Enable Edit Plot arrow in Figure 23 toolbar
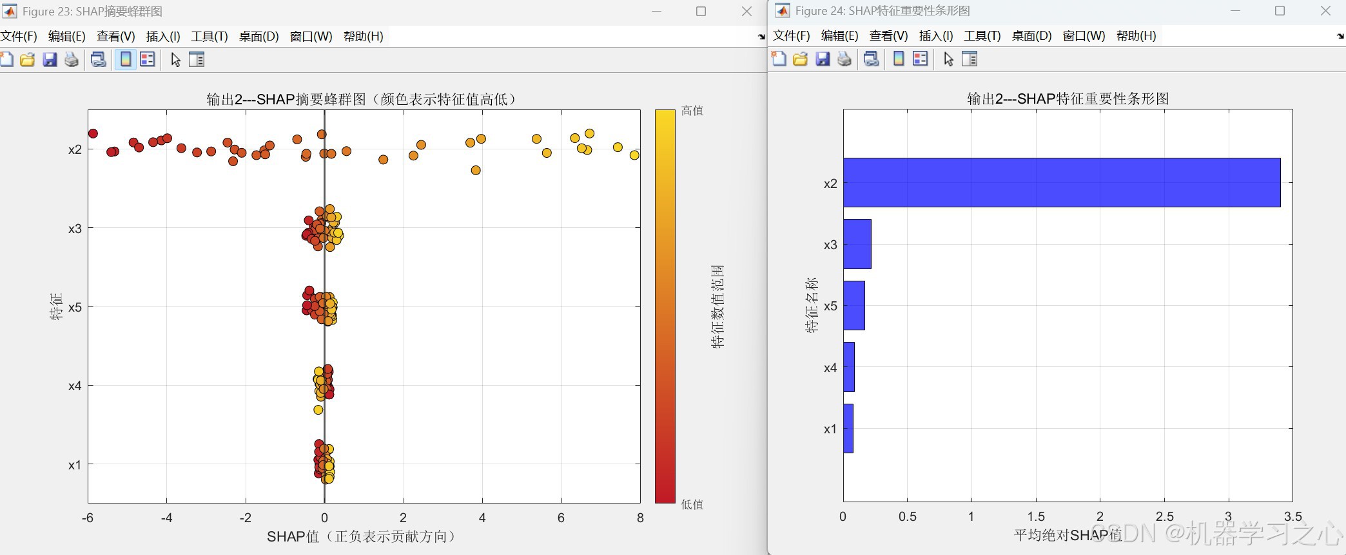 click(x=175, y=60)
